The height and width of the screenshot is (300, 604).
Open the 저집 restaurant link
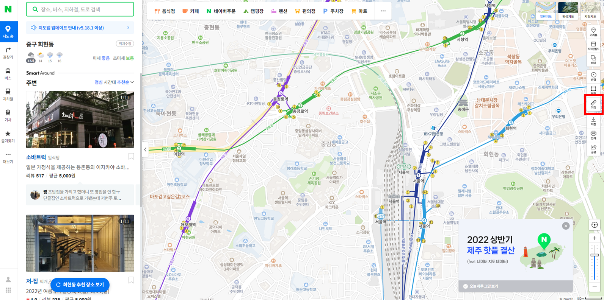[x=32, y=281]
